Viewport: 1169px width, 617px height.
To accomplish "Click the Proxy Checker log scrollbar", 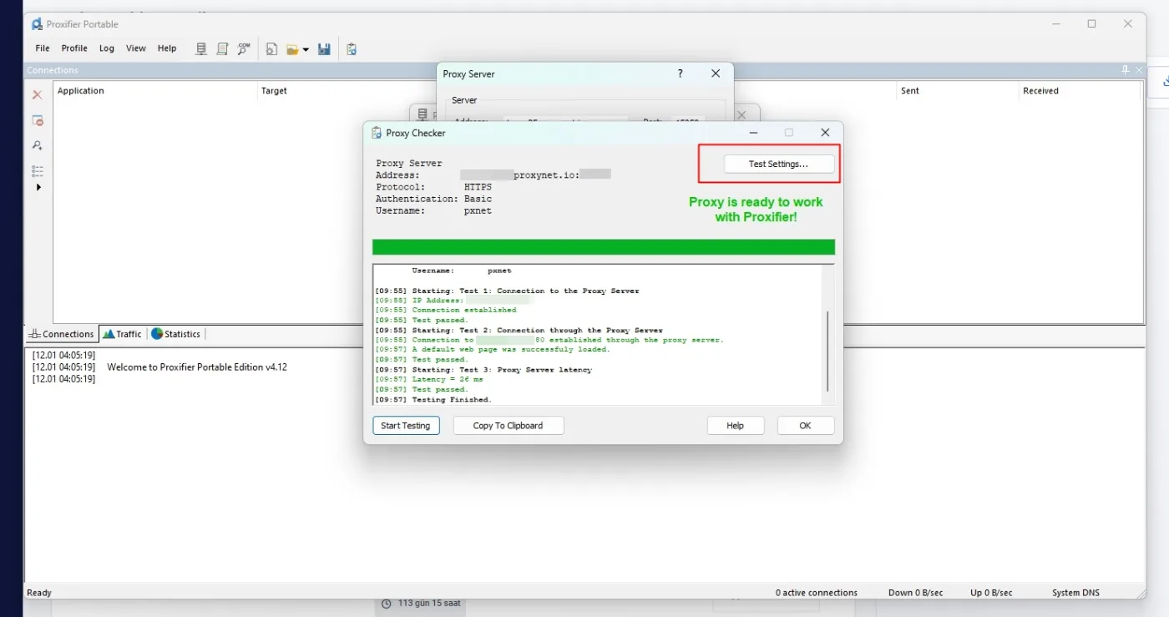I will click(x=827, y=351).
